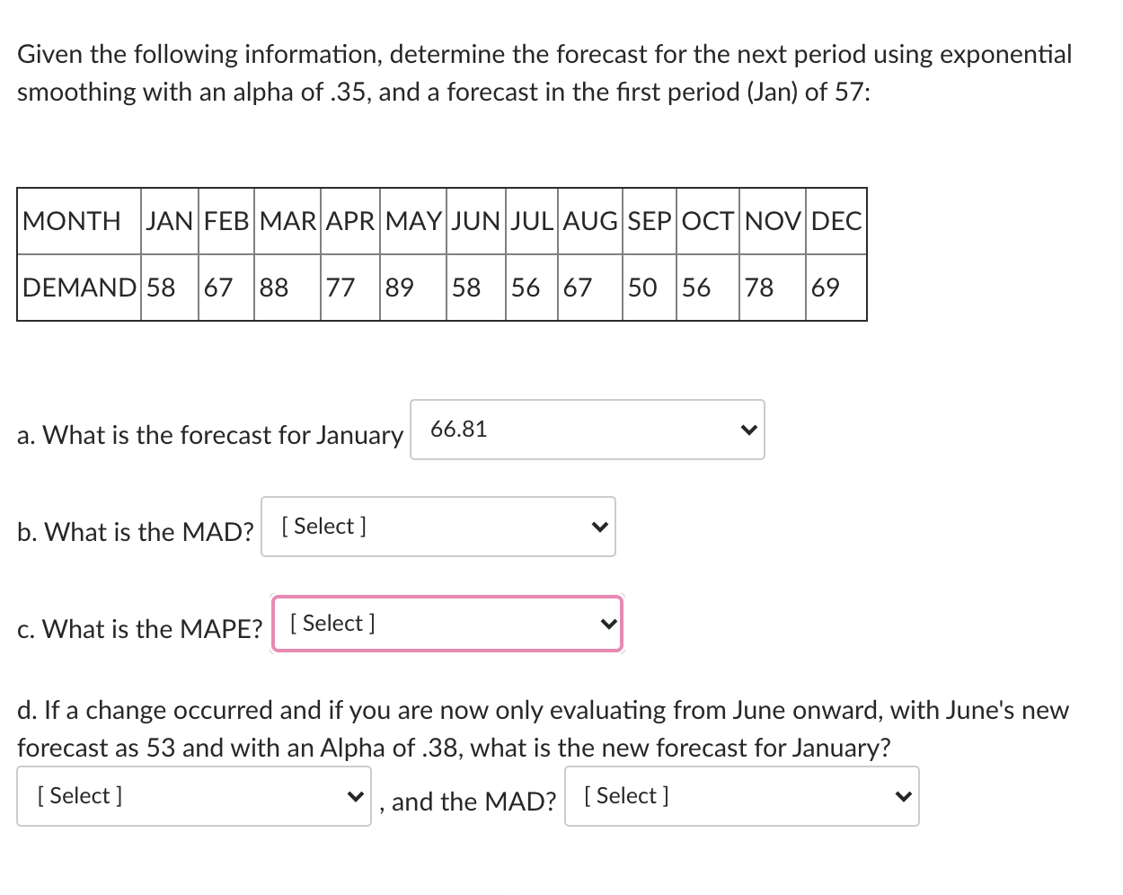Image resolution: width=1123 pixels, height=895 pixels.
Task: Click the chevron on the part b selector
Action: point(599,527)
